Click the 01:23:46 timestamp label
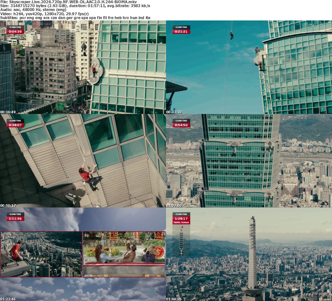332x301 pixels. [x=8, y=299]
